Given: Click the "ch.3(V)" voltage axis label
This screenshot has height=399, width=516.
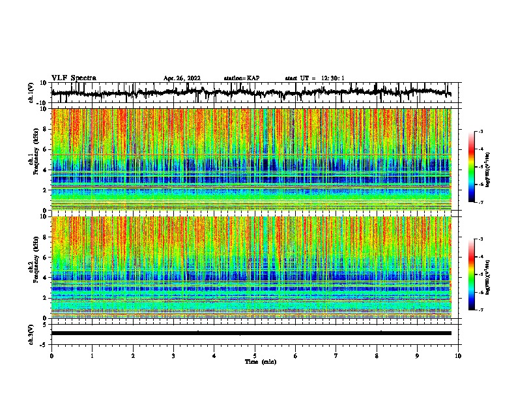Looking at the screenshot, I should point(31,334).
